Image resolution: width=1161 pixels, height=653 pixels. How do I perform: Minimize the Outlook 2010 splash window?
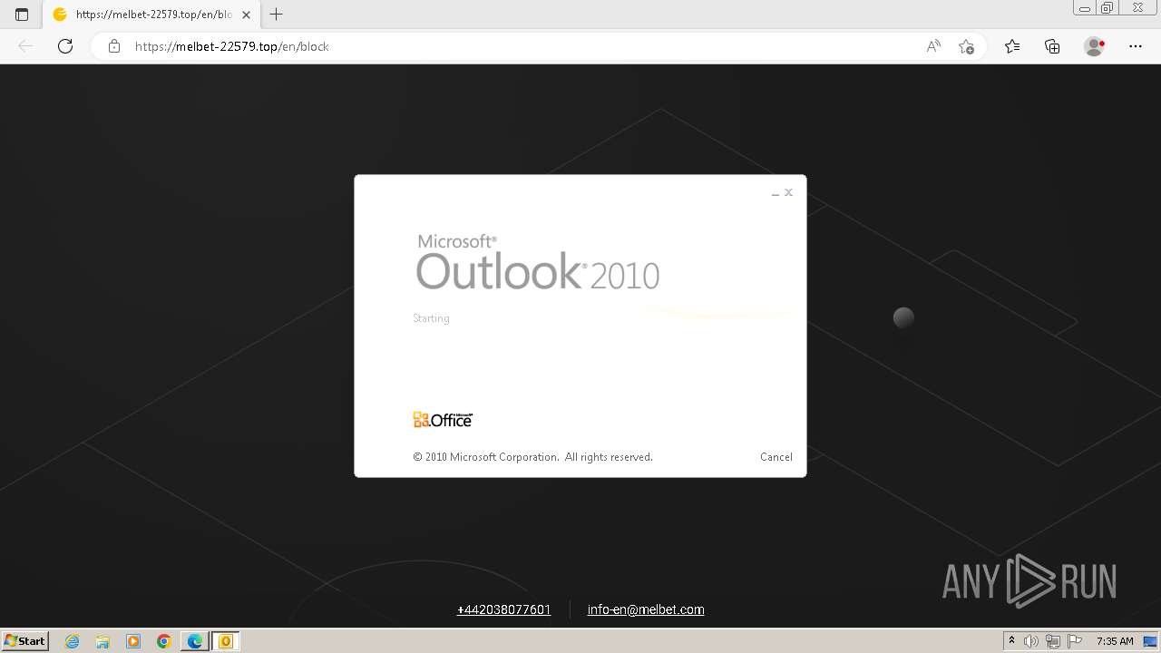[776, 193]
